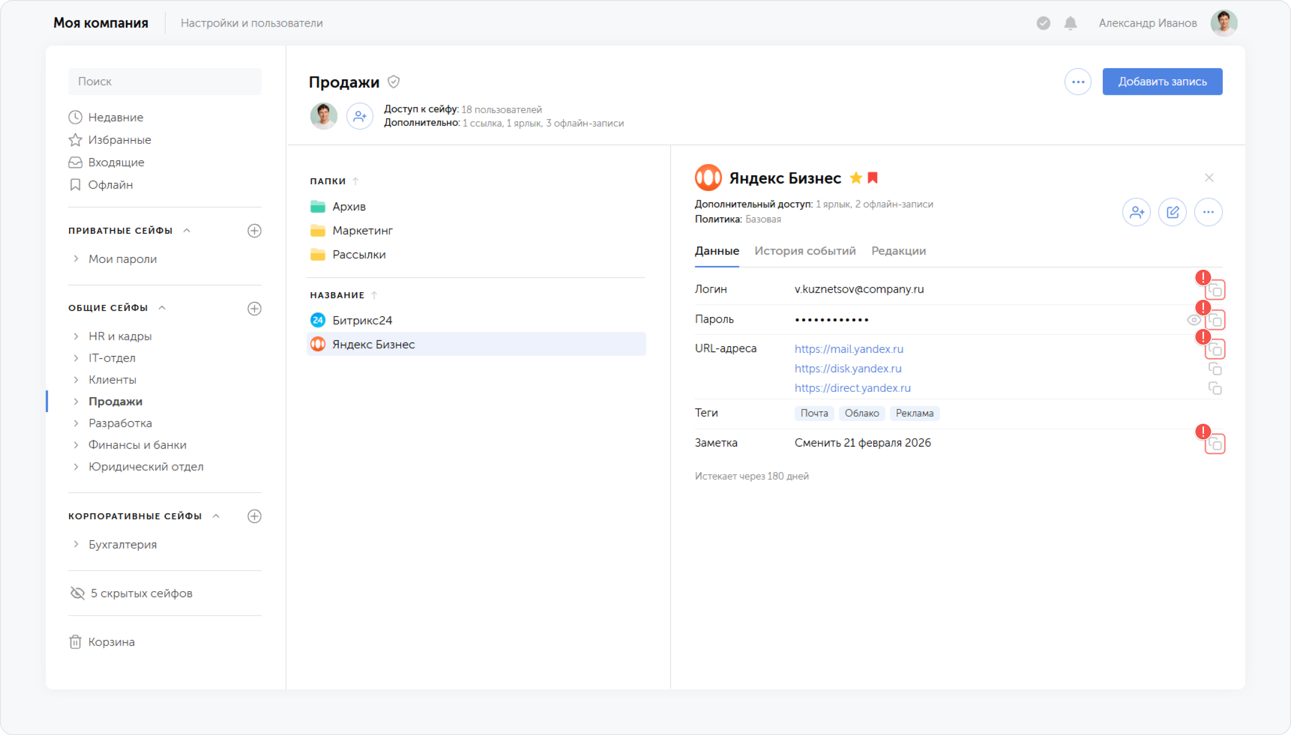Expand the Финансы и банки safe
1291x735 pixels.
pos(76,444)
